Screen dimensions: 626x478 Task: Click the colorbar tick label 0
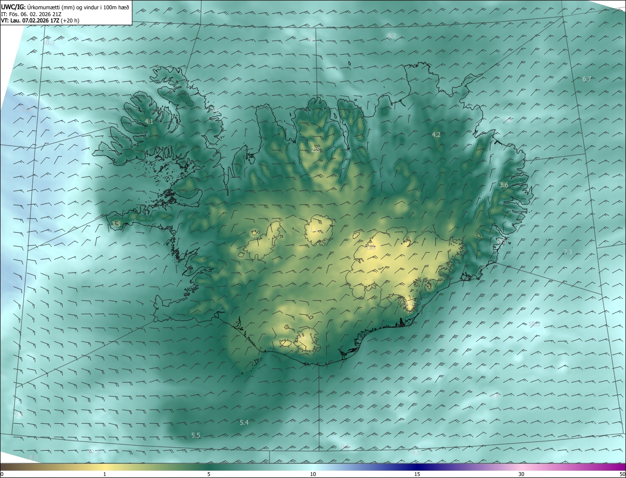[2, 474]
